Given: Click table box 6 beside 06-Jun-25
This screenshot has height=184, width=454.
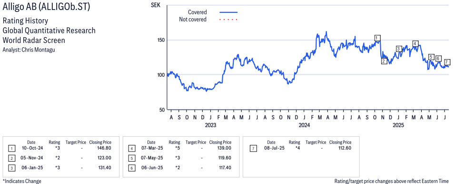Looking at the screenshot, I should tap(131, 168).
